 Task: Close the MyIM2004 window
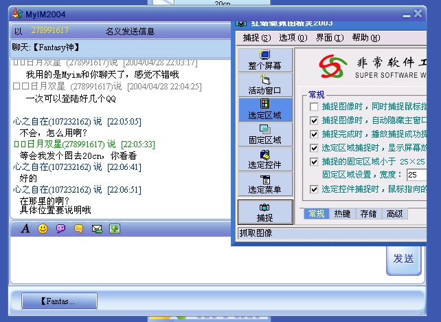click(418, 14)
